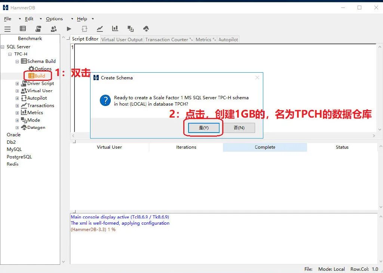Click the Virtual User people icon in tree
Screen dimensions: 383x273
click(x=24, y=91)
